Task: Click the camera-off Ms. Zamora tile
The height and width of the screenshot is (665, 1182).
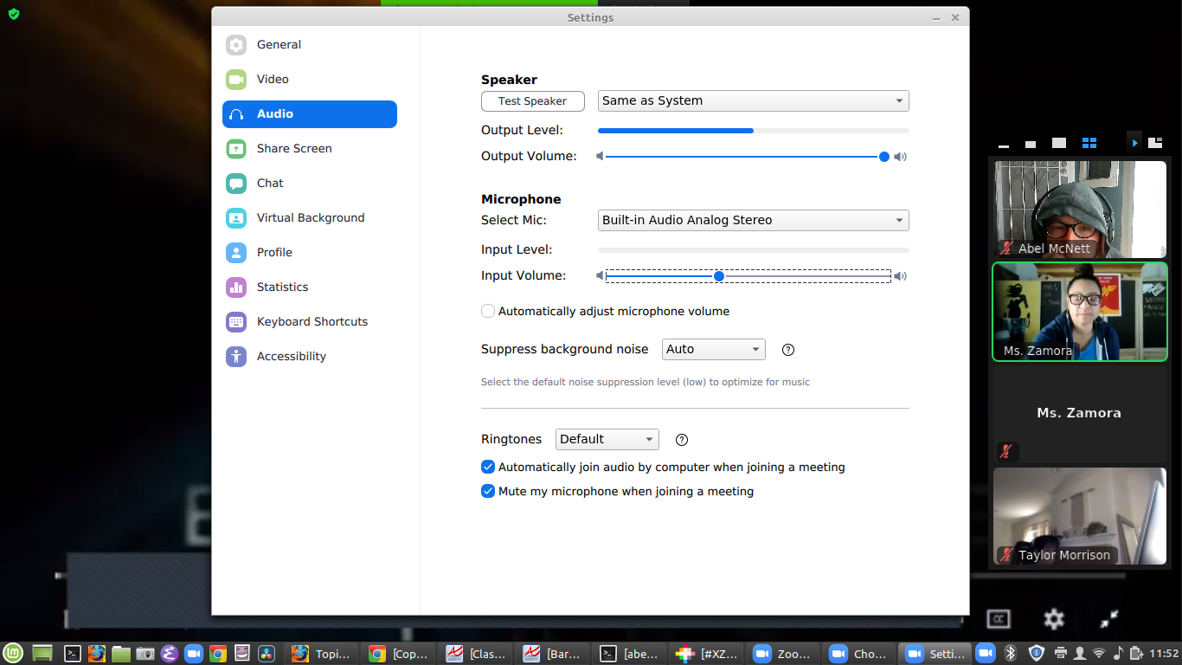Action: [1080, 414]
